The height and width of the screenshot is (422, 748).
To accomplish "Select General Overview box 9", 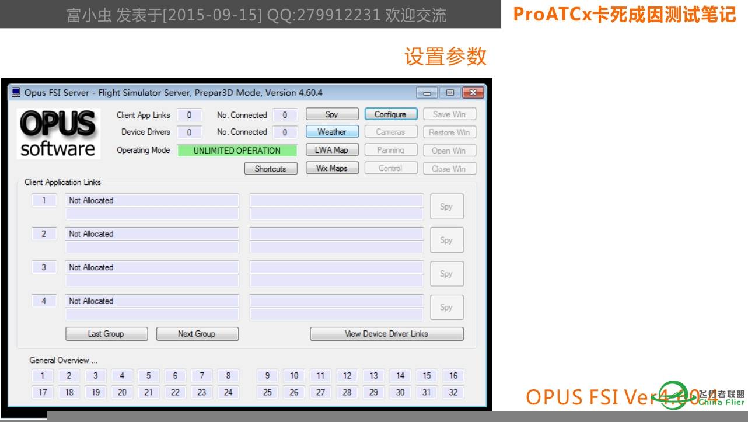I will pos(267,376).
